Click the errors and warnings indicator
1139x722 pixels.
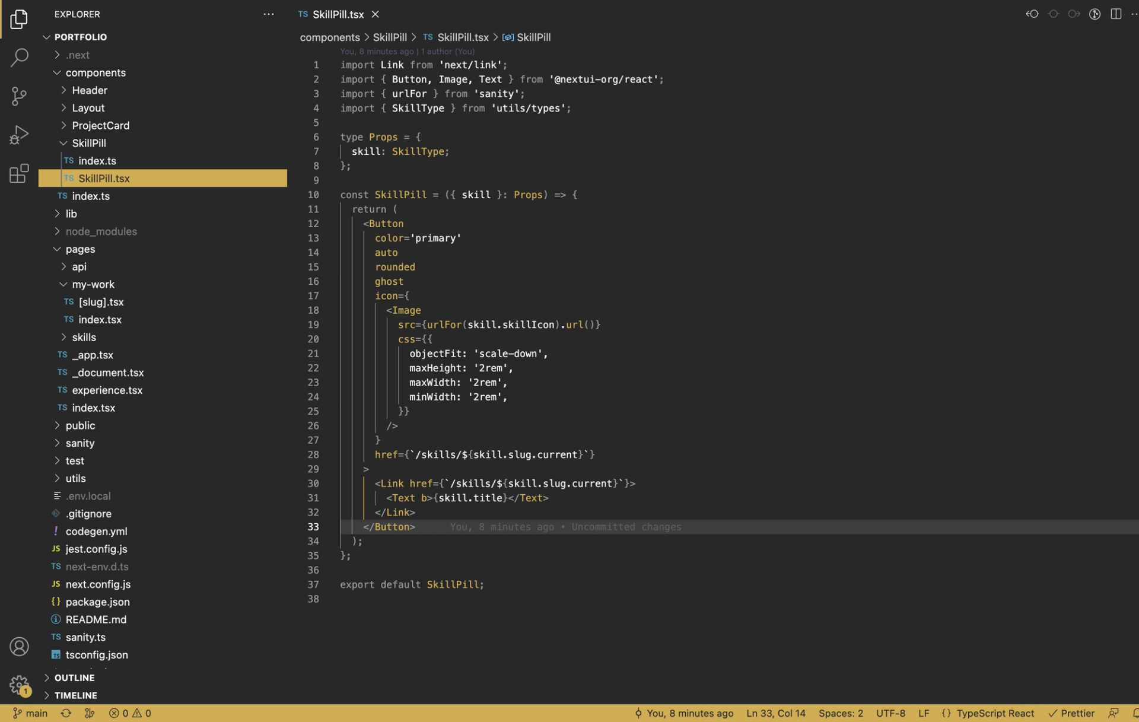(x=130, y=713)
